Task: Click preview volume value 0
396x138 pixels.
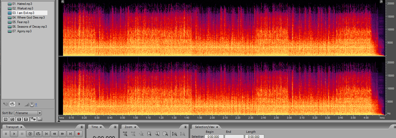Action: 36,104
